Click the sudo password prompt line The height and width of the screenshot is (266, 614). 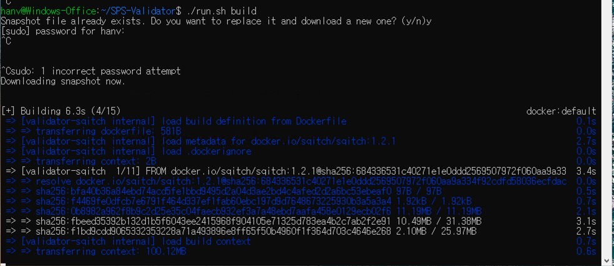click(63, 31)
